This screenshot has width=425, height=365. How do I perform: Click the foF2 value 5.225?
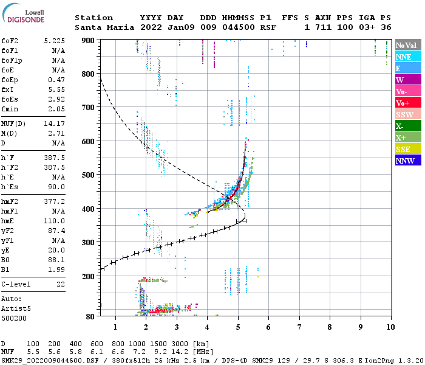pyautogui.click(x=55, y=41)
